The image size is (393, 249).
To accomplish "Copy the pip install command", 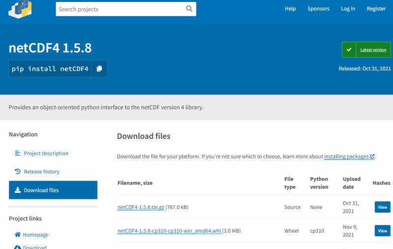I will 99,69.
